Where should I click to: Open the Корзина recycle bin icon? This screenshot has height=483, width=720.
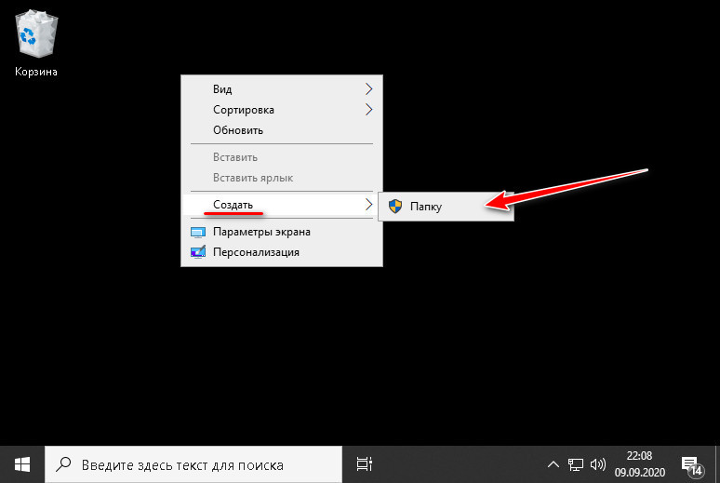coord(35,37)
